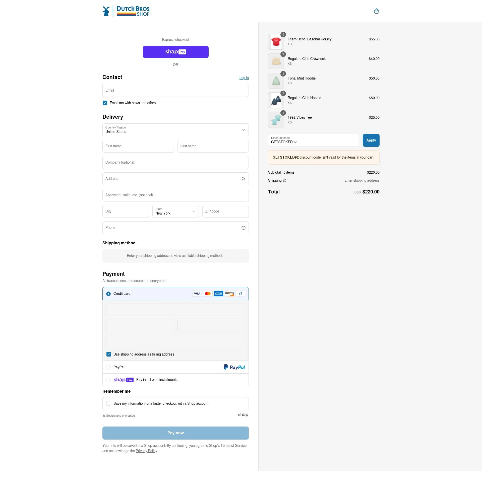Select the Shop Pay express checkout button
482x491 pixels.
[175, 52]
